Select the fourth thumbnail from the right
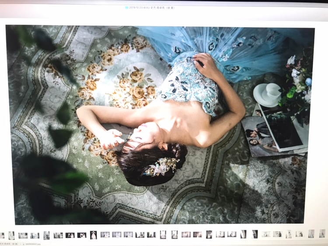The height and width of the screenshot is (246, 328). pyautogui.click(x=289, y=234)
